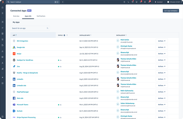Image resolution: width=183 pixels, height=119 pixels.
Task: Open the infoware GmbH account menu
Action: 174,2
